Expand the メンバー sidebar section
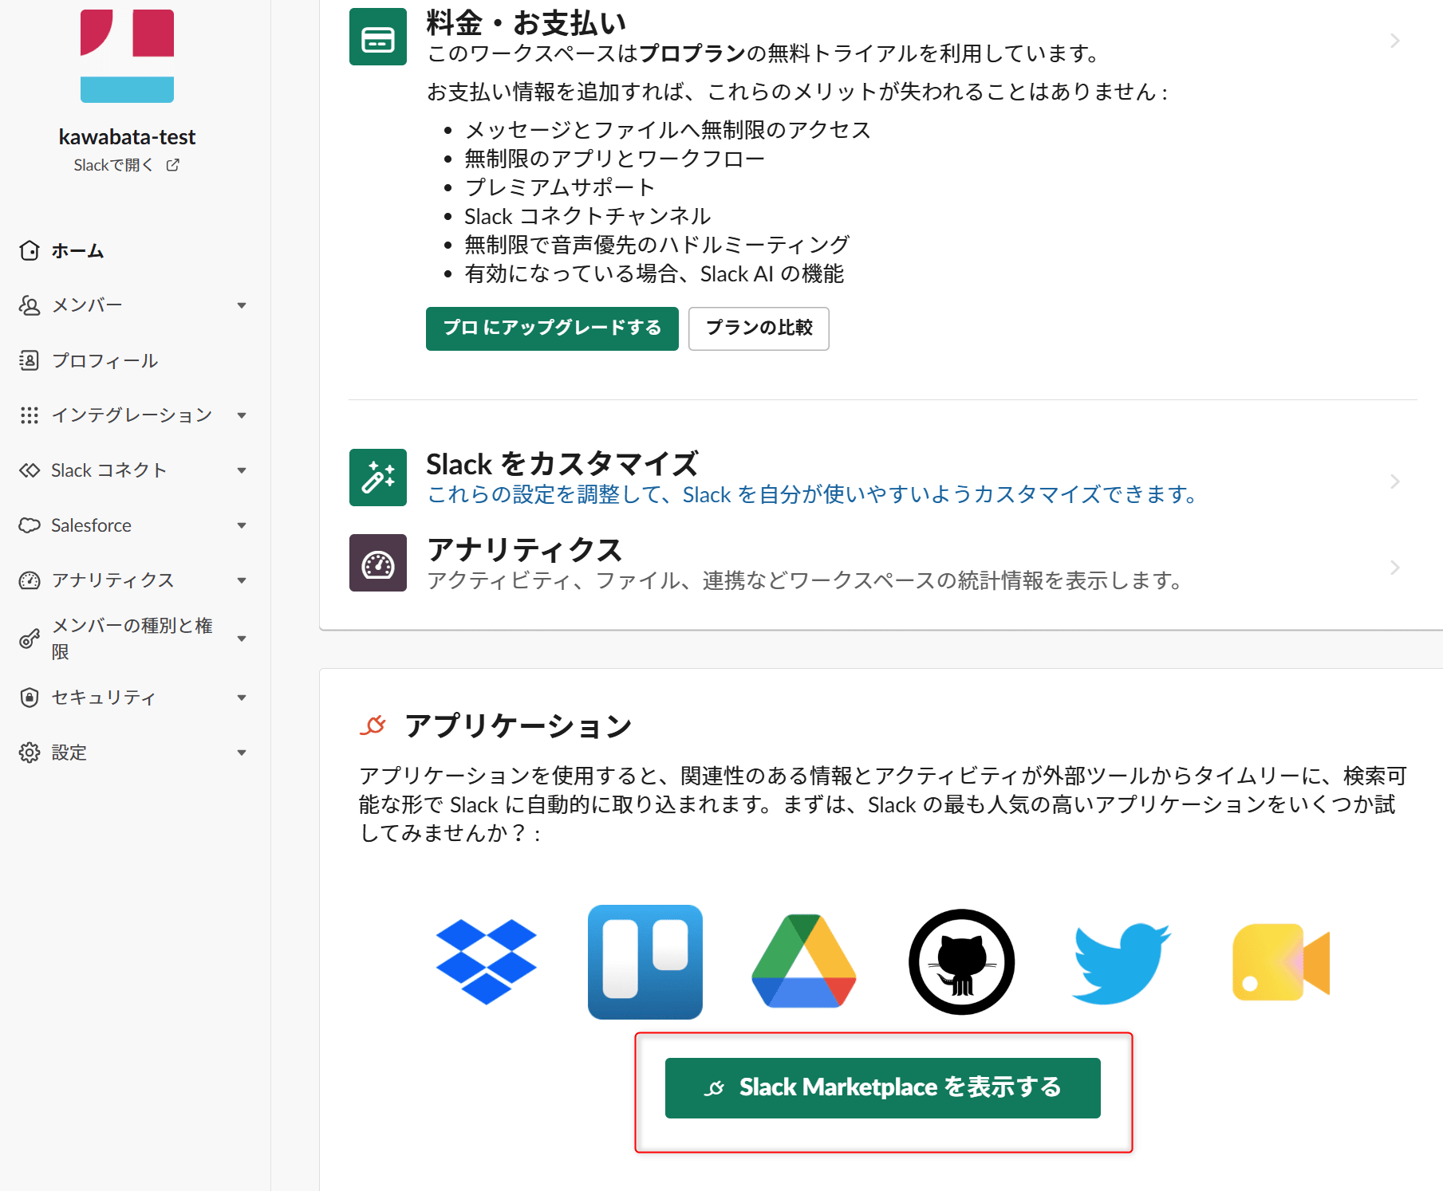1443x1191 pixels. tap(242, 305)
